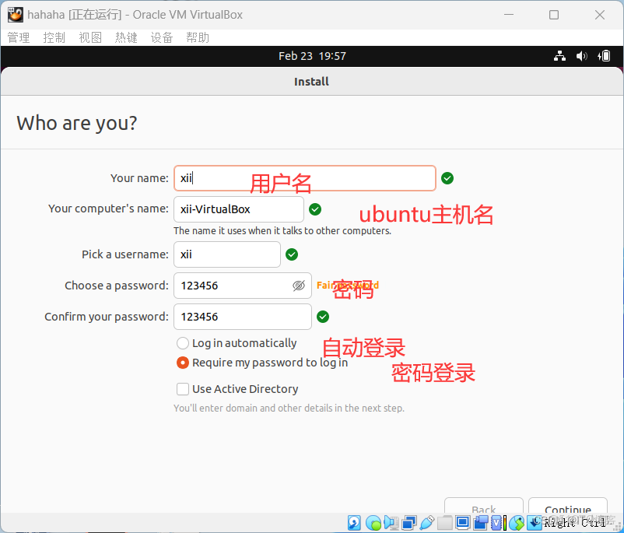Click the virtualization features icon in status bar

coord(497,522)
